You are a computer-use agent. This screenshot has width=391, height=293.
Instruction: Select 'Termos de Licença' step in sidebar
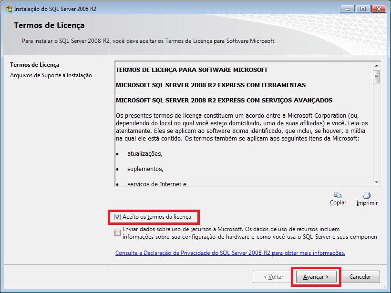(x=35, y=65)
